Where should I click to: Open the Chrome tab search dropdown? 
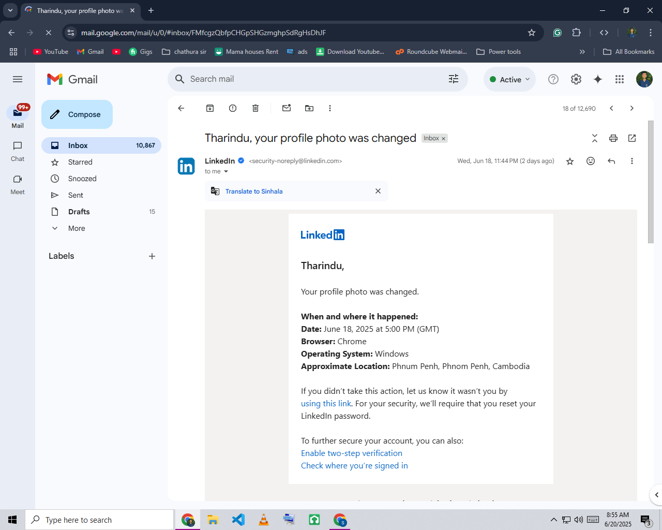10,10
